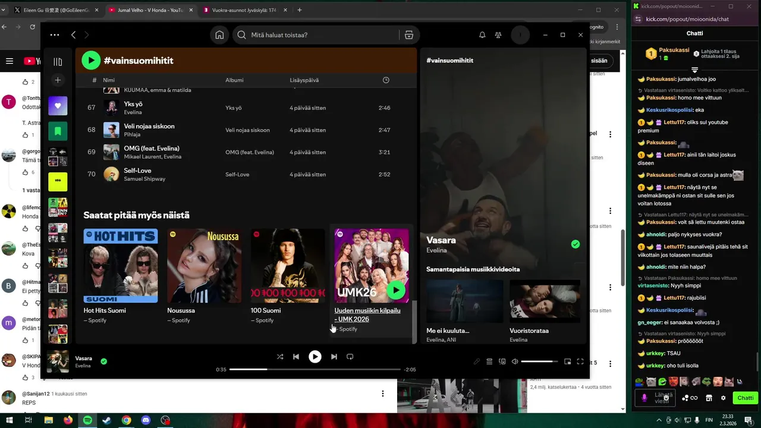
Task: Go back with Spotify's left arrow
Action: [73, 35]
